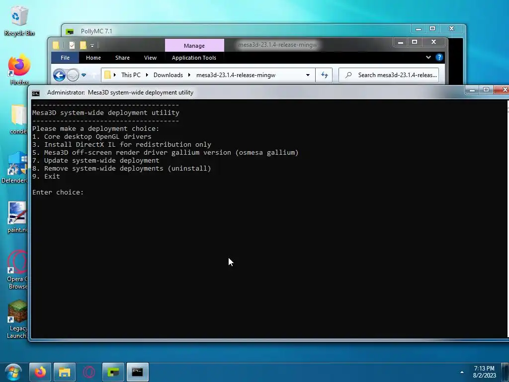Click Downloads in the address breadcrumb
Viewport: 509px width, 382px height.
click(x=168, y=75)
